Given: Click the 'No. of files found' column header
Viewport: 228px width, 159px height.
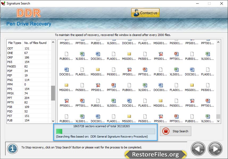Looking at the screenshot, I should [x=35, y=43].
